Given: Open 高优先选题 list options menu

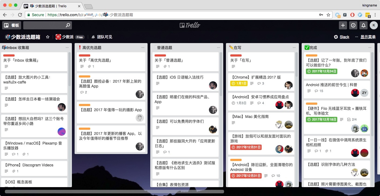Looking at the screenshot, I should click(143, 48).
